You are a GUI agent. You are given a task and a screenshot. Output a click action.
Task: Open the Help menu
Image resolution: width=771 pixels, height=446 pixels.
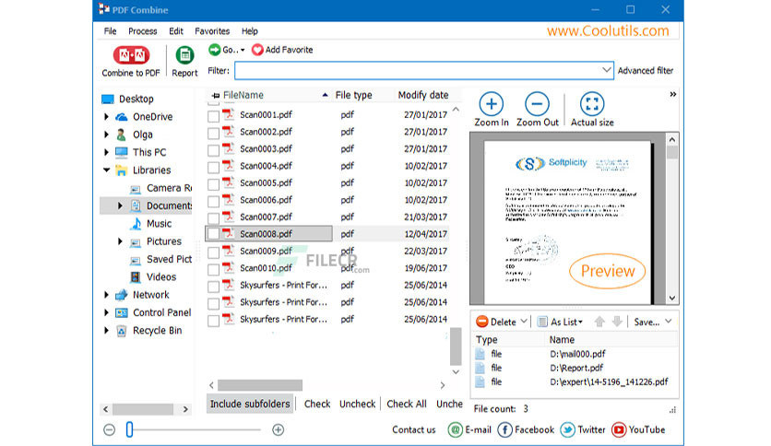(x=249, y=31)
